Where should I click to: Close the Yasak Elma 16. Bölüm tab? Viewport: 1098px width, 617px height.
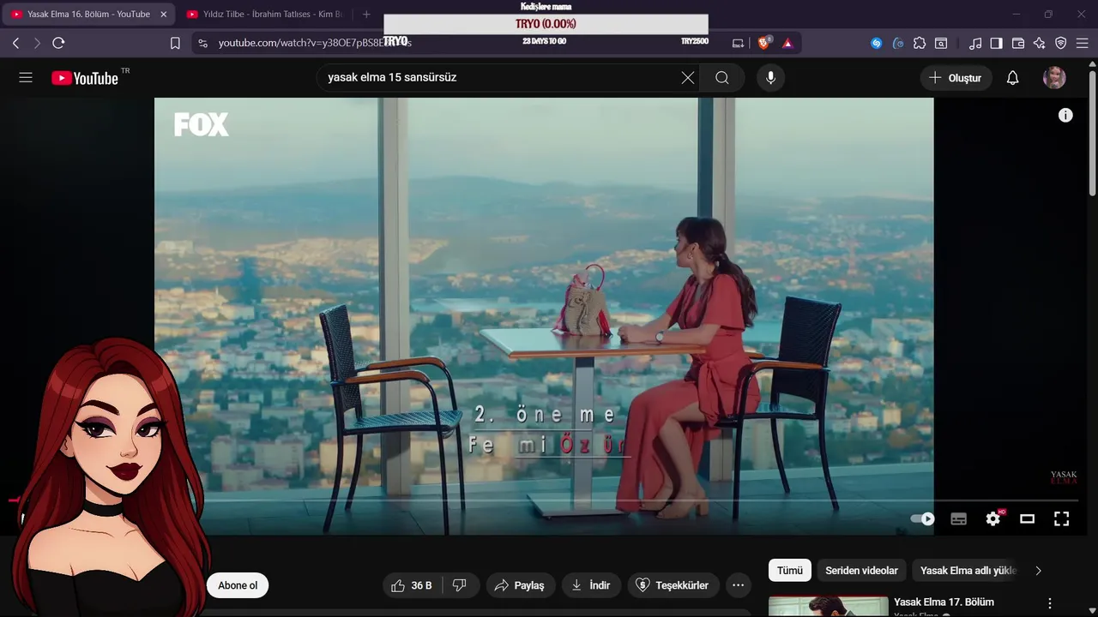[x=163, y=14]
